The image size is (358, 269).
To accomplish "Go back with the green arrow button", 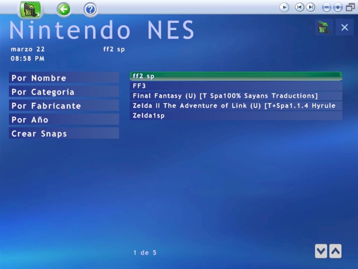I will pyautogui.click(x=63, y=9).
